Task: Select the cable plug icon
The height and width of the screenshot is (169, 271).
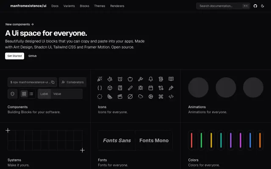Action: click(161, 88)
